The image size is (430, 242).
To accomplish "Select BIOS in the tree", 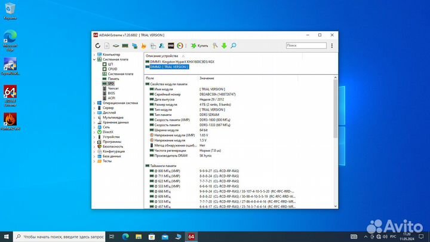I will click(111, 93).
